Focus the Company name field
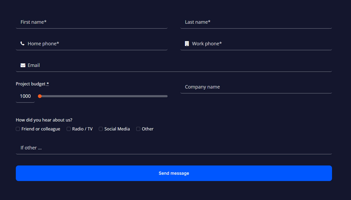 pyautogui.click(x=256, y=87)
